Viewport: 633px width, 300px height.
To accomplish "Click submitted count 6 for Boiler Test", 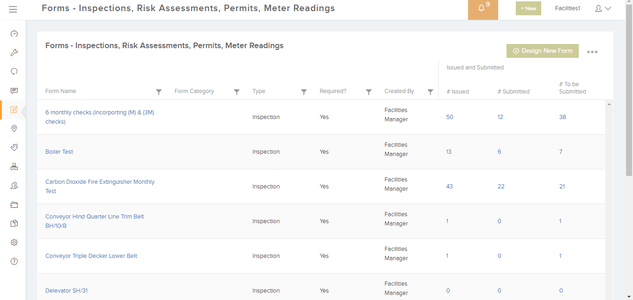I will click(x=500, y=152).
